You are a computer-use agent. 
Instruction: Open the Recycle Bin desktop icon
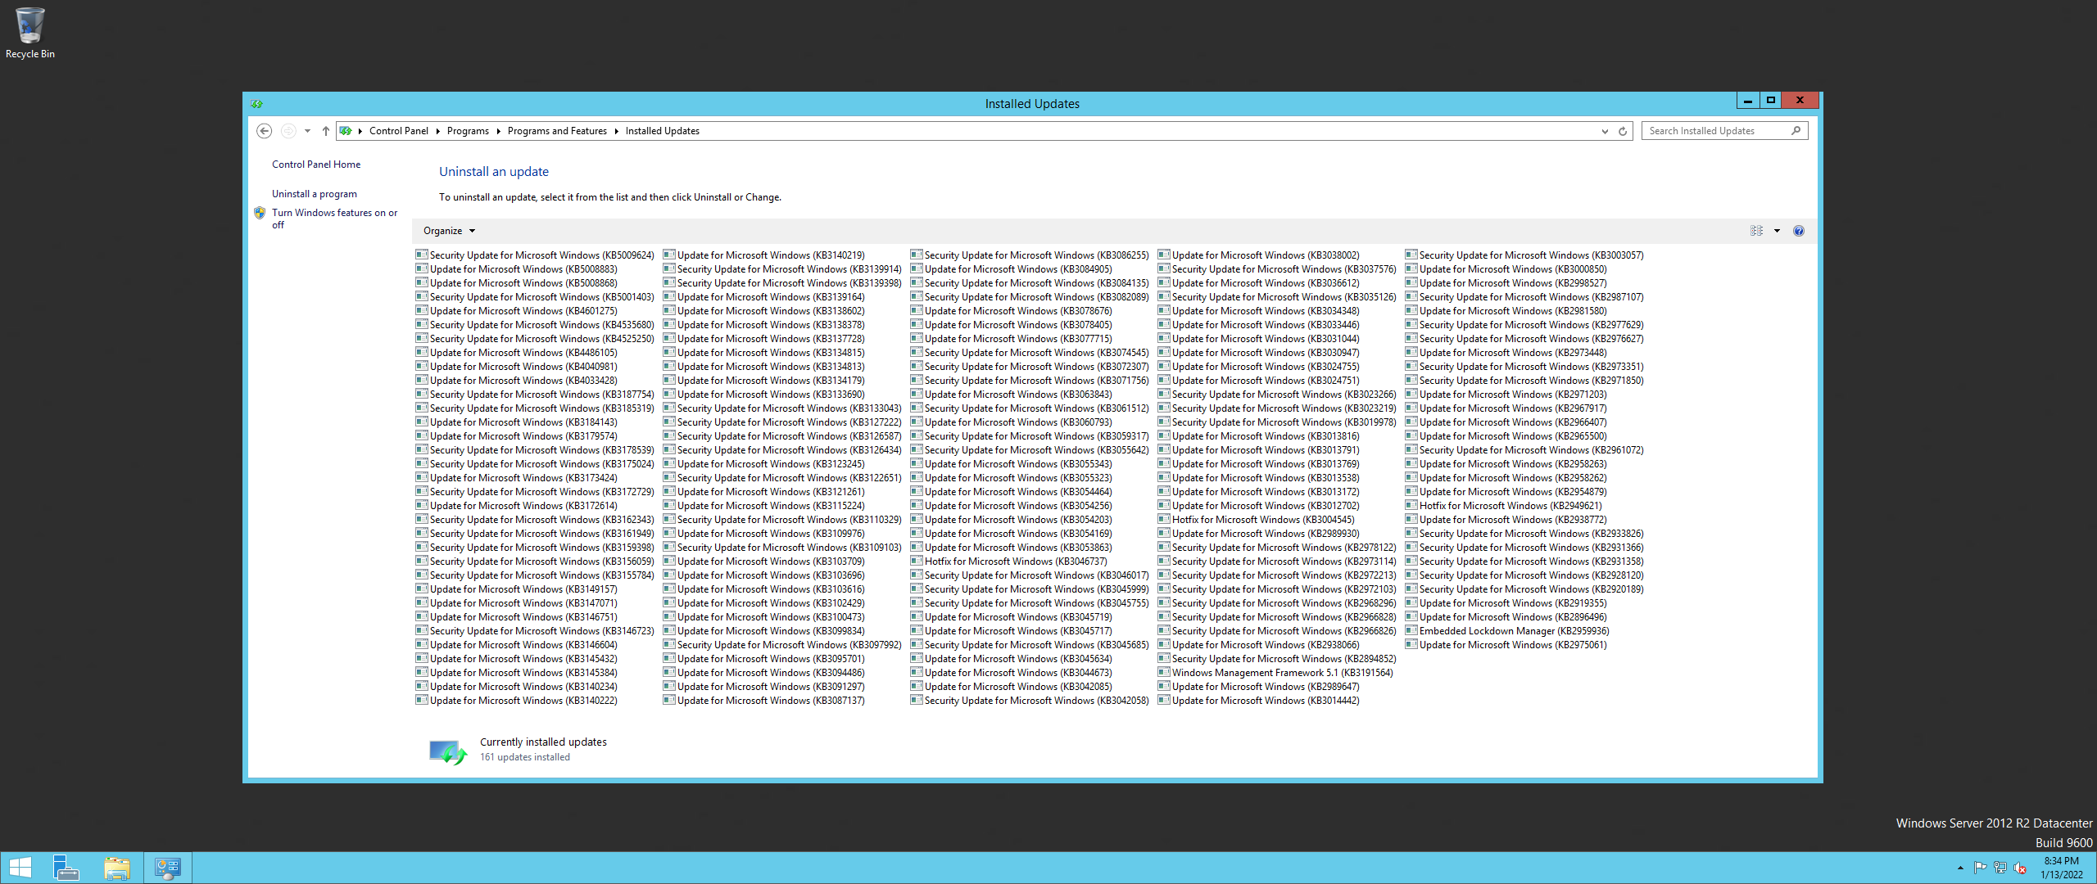pos(30,33)
